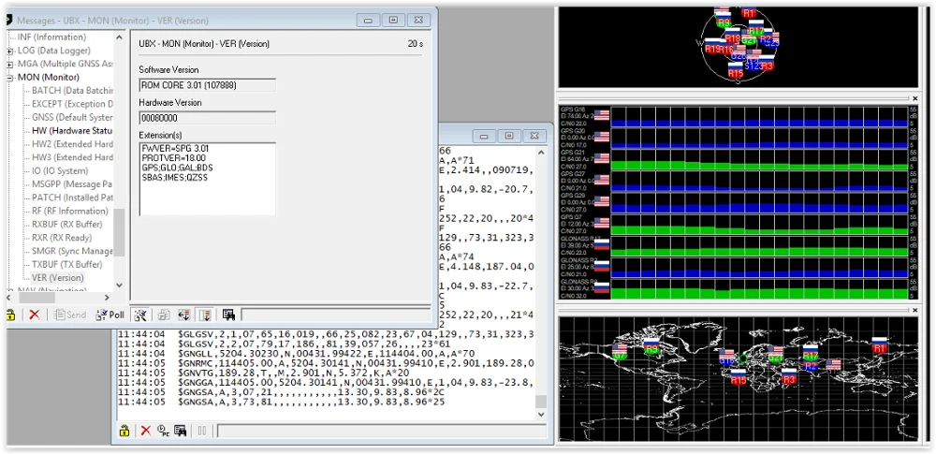Image resolution: width=936 pixels, height=454 pixels.
Task: Click the list icon with down arrow
Action: tap(184, 315)
